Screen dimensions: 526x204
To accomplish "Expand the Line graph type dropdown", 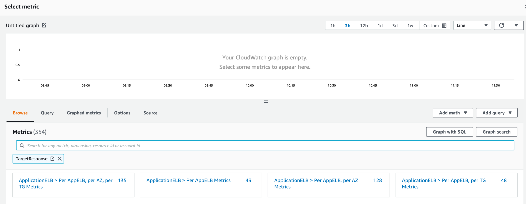I will (x=472, y=25).
